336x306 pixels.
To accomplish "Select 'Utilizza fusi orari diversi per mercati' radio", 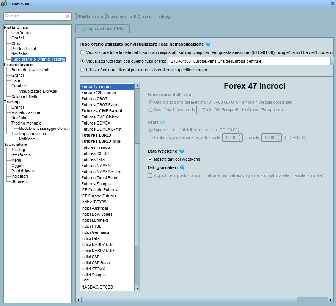I will click(82, 70).
